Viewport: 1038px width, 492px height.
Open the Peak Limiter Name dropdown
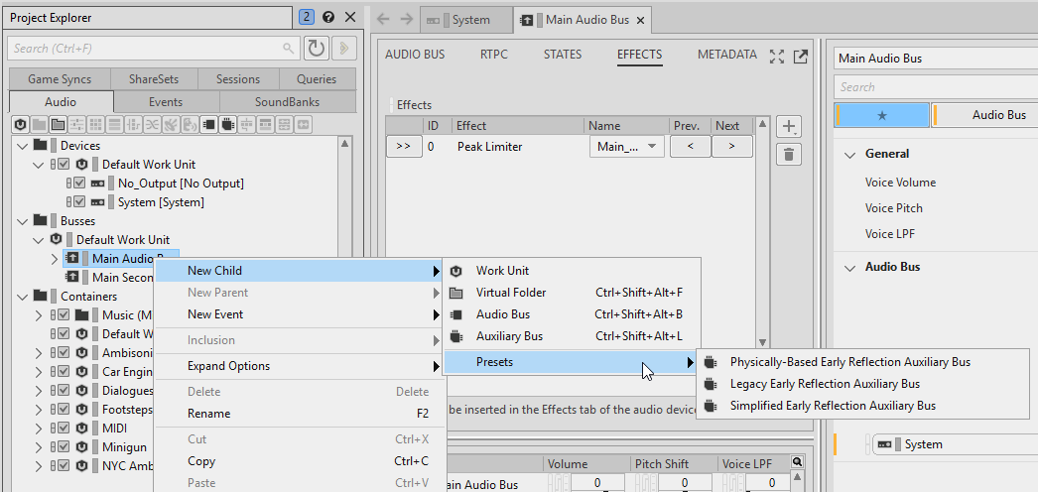point(626,147)
